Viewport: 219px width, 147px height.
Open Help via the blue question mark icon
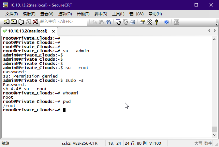pyautogui.click(x=167, y=22)
